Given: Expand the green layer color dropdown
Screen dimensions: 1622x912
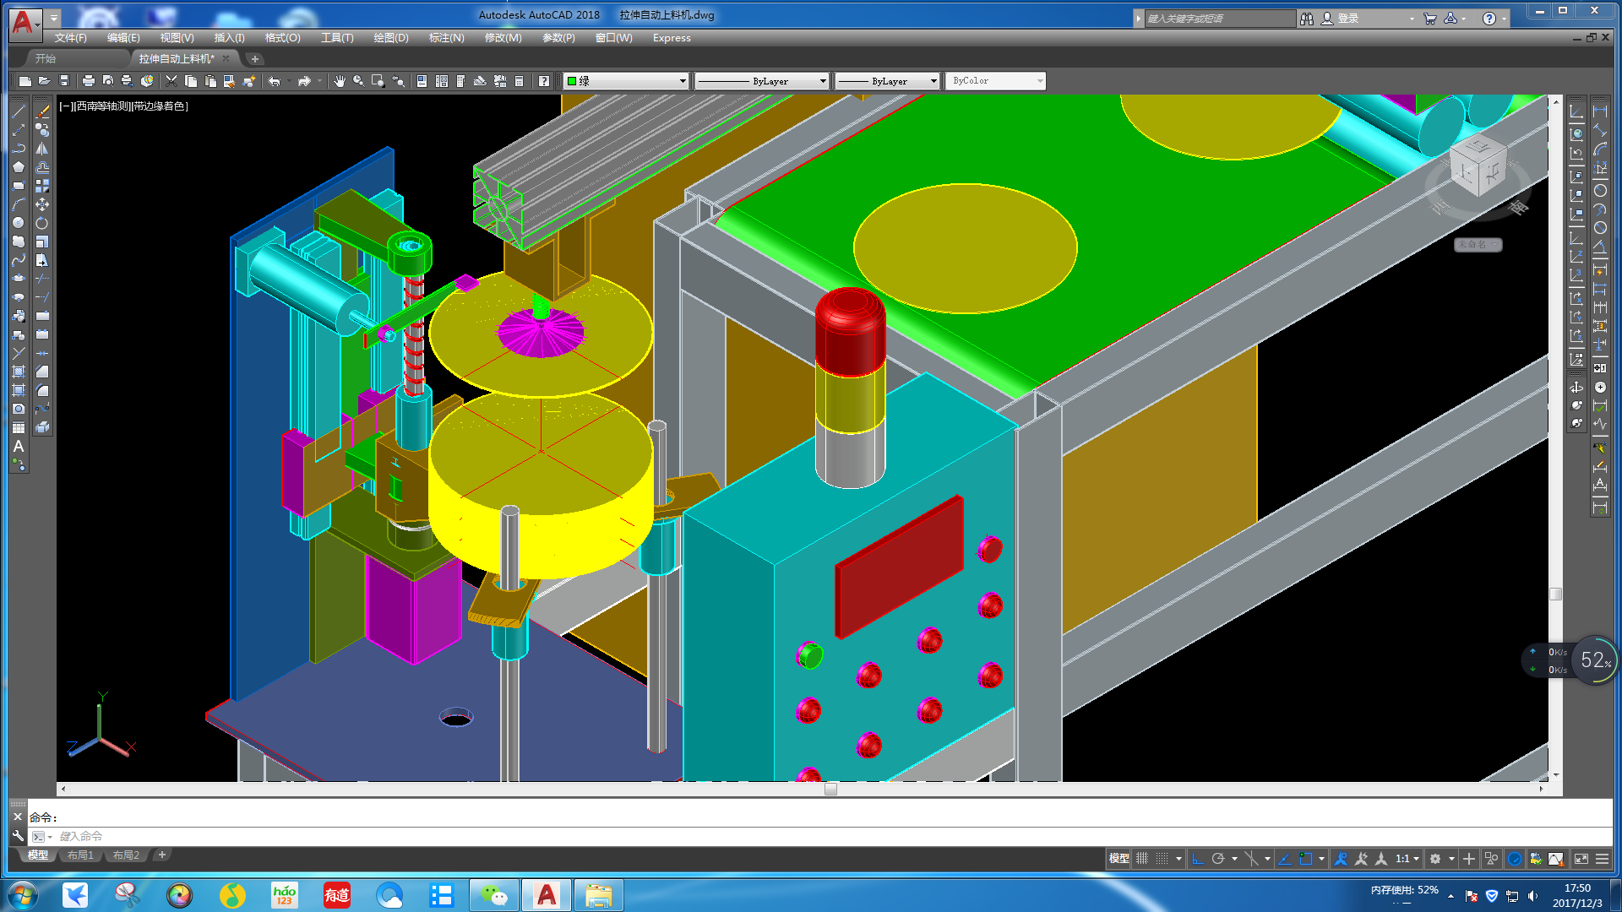Looking at the screenshot, I should click(x=683, y=81).
